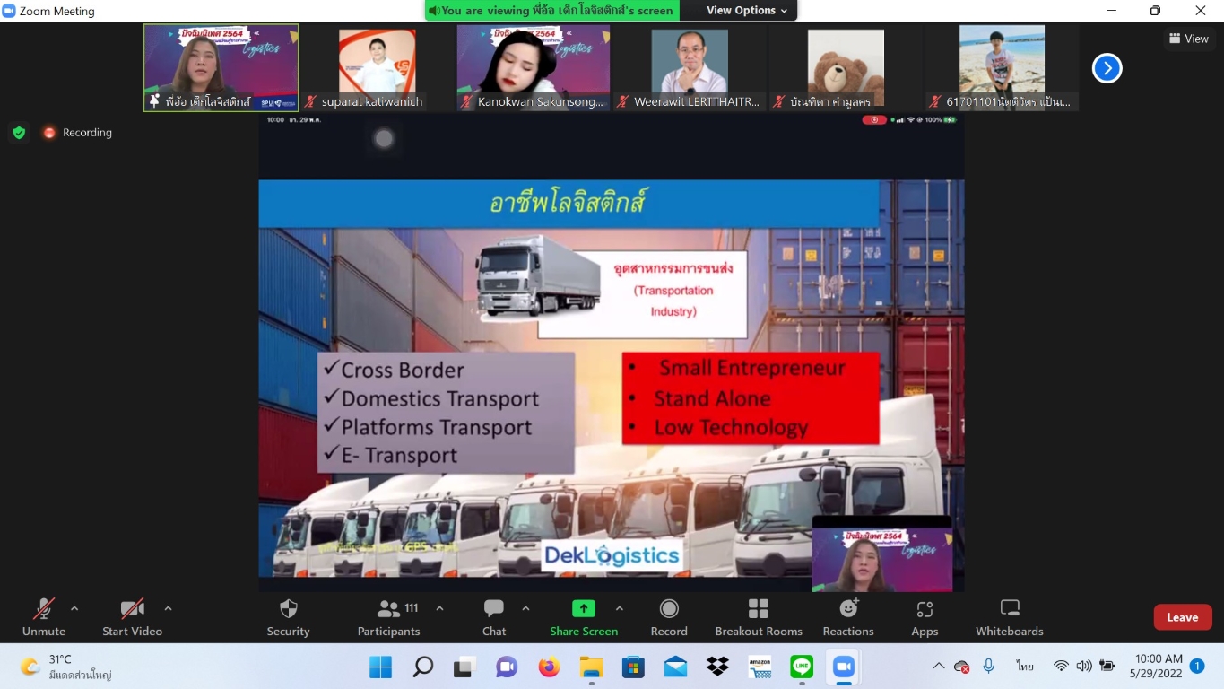Open LINE from the taskbar

(802, 667)
